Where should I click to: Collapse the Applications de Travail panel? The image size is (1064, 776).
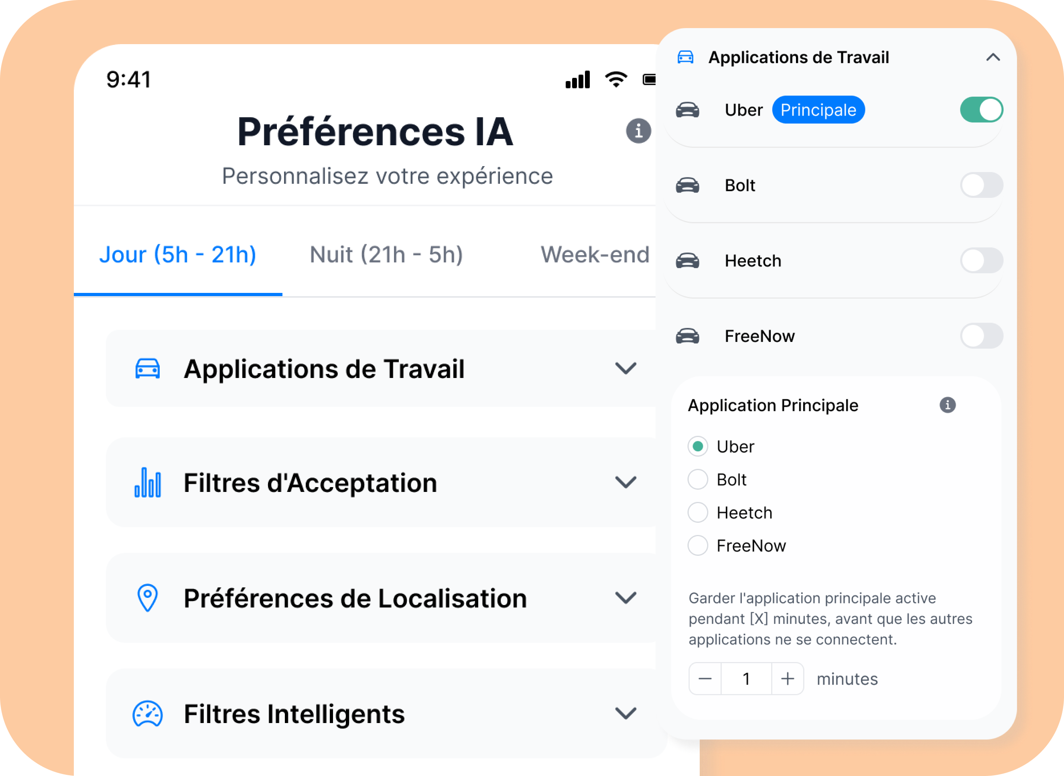[x=993, y=57]
